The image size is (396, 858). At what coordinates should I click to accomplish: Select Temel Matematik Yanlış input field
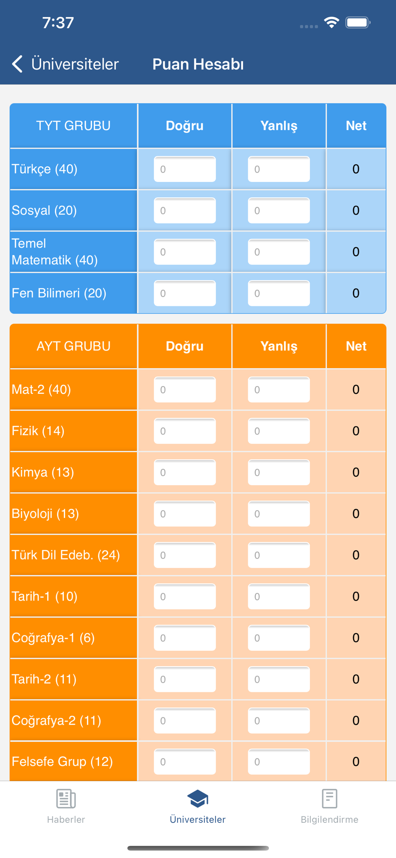[279, 252]
